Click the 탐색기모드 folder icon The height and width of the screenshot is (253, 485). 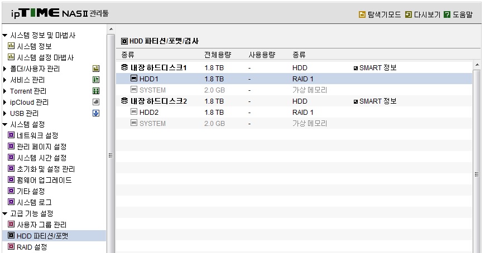tap(362, 14)
